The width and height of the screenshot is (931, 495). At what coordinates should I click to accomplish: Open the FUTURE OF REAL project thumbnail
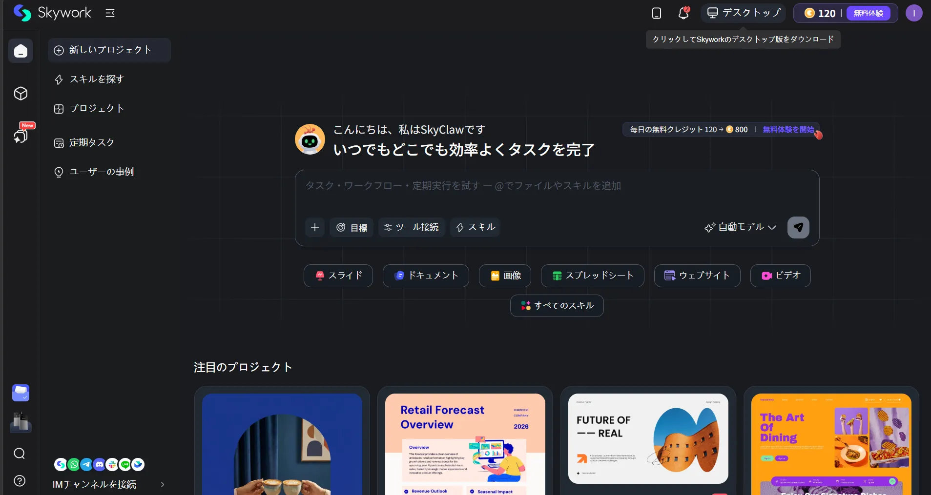pos(648,438)
